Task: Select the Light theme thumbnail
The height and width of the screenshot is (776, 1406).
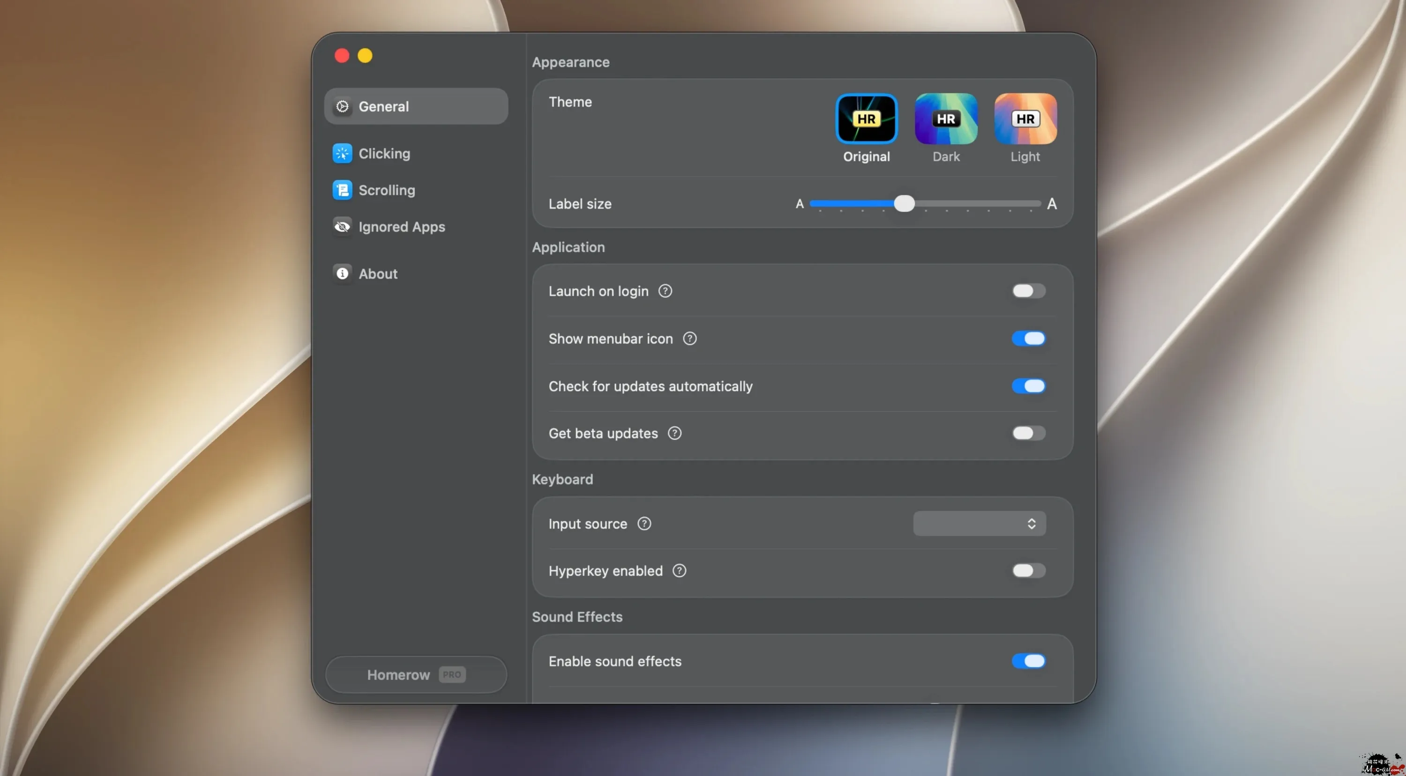Action: (1025, 119)
